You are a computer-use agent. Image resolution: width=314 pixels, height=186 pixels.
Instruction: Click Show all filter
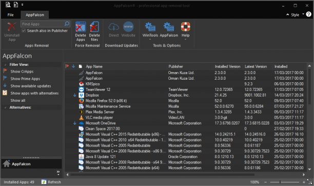point(18,101)
